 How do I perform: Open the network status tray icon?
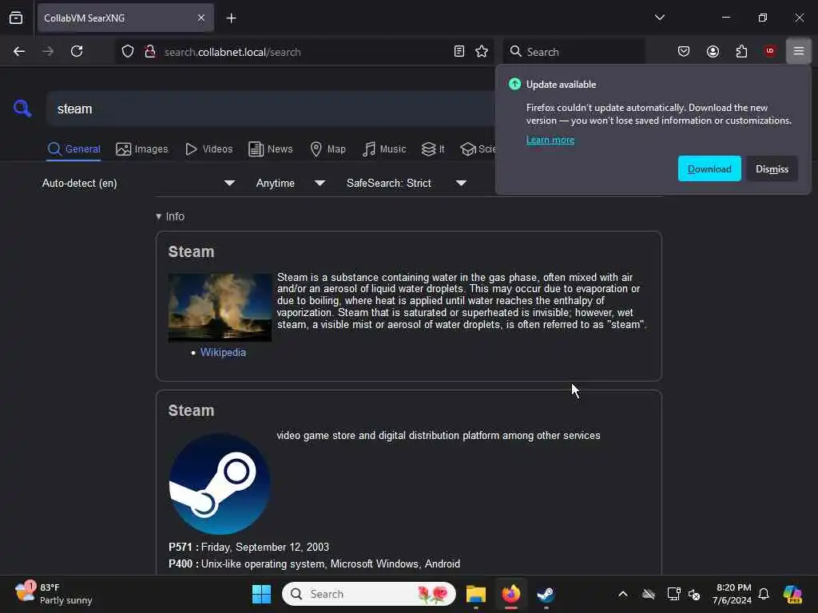coord(673,594)
